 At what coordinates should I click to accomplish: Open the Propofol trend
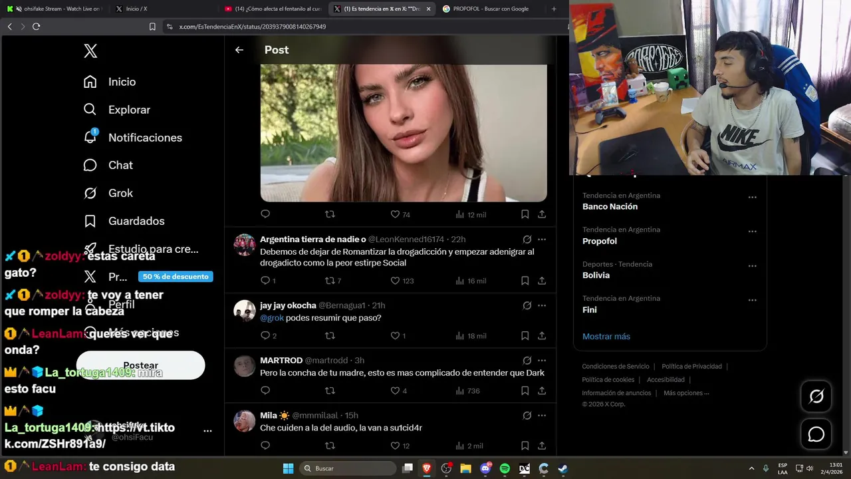600,241
